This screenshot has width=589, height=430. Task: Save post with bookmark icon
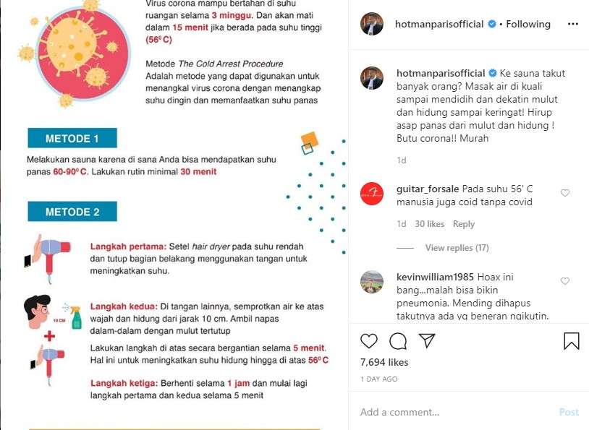point(572,341)
